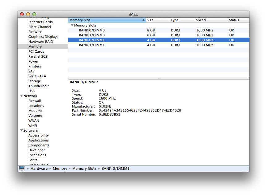Open SAS in the sidebar
This screenshot has width=267, height=196.
pos(31,71)
